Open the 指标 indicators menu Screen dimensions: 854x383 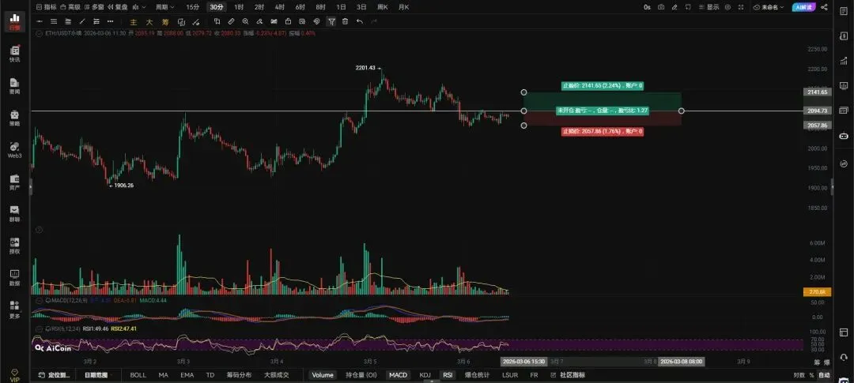click(46, 7)
